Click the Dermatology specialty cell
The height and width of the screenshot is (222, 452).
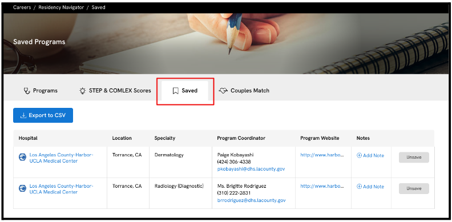169,155
